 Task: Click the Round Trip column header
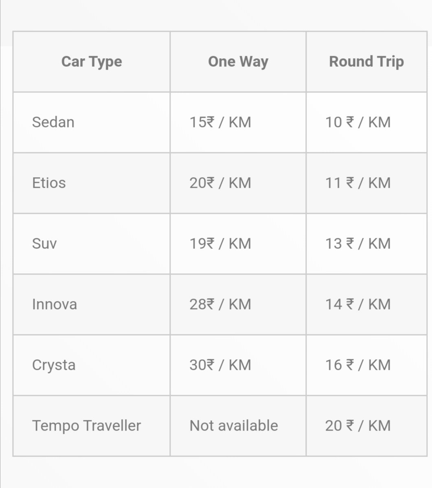[366, 62]
